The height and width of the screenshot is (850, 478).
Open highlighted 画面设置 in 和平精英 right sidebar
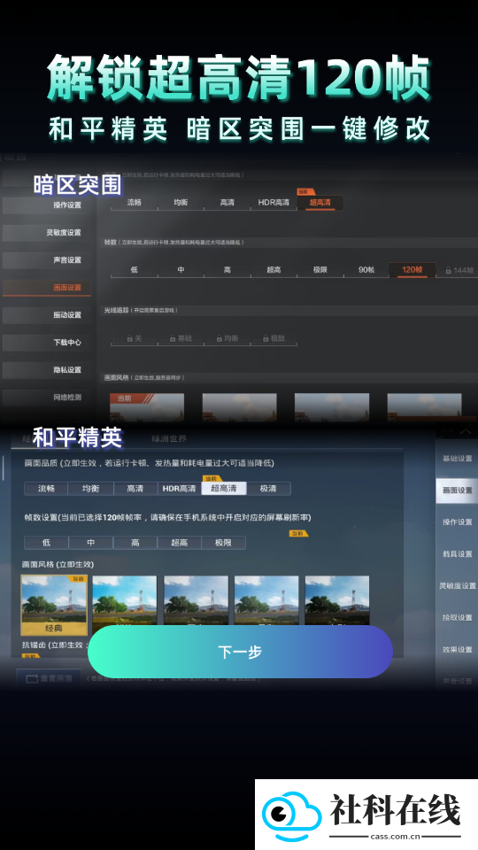[x=457, y=490]
